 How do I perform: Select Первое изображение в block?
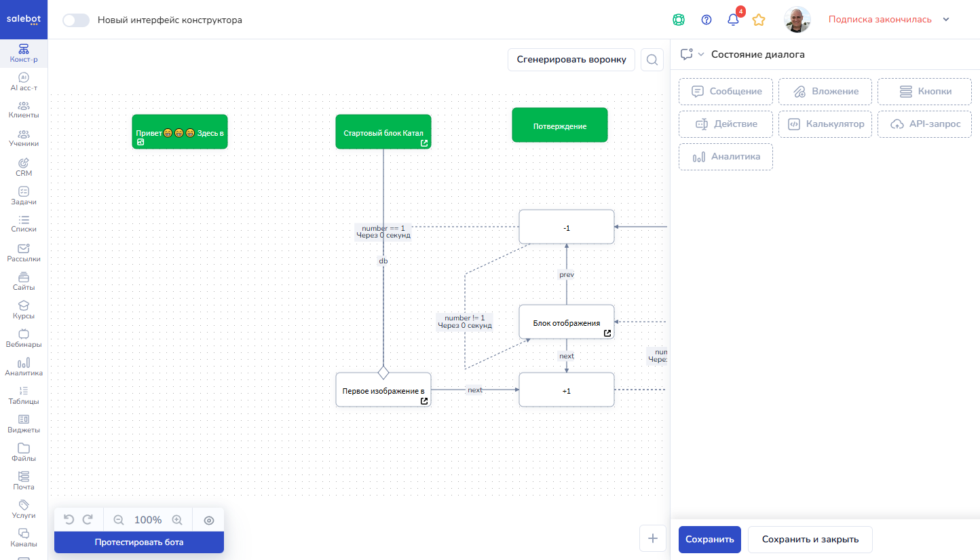383,390
